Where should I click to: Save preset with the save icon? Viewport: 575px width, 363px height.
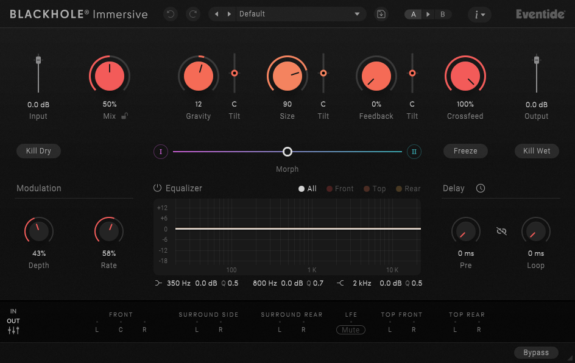pyautogui.click(x=381, y=14)
